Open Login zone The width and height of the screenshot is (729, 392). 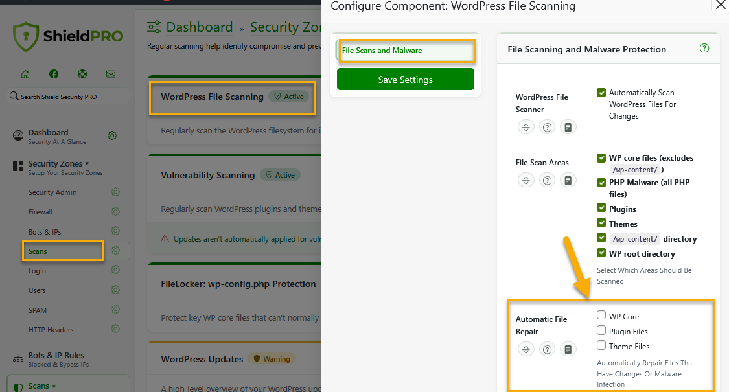click(37, 271)
